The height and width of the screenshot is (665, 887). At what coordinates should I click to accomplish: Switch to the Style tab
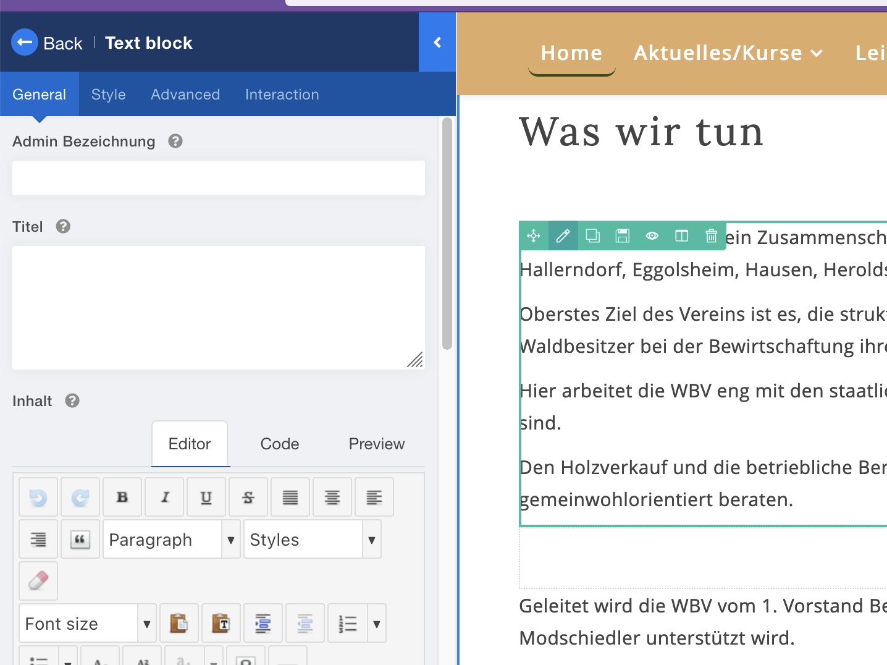click(109, 95)
